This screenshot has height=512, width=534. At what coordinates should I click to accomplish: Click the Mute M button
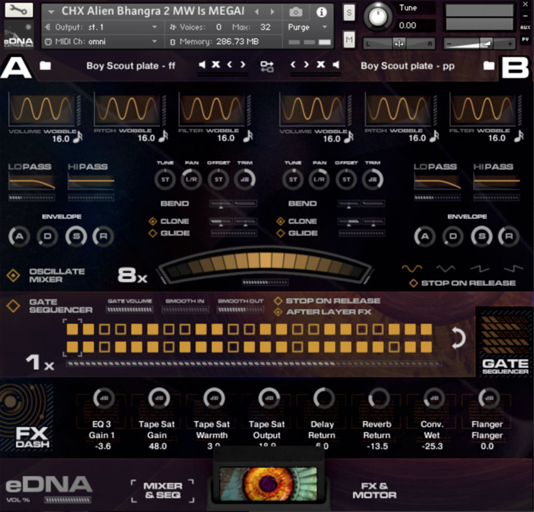(349, 40)
